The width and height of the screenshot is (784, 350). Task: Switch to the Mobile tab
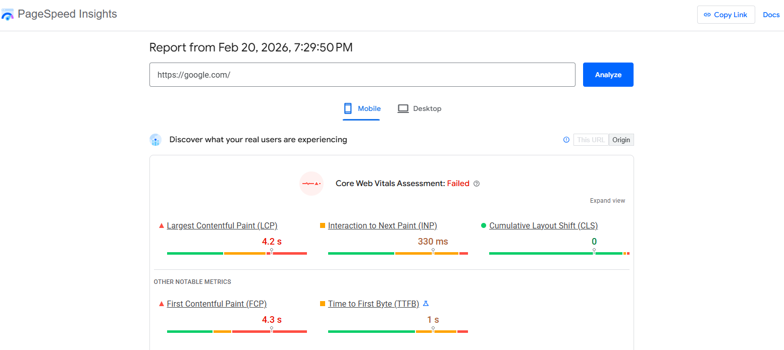[x=361, y=109]
